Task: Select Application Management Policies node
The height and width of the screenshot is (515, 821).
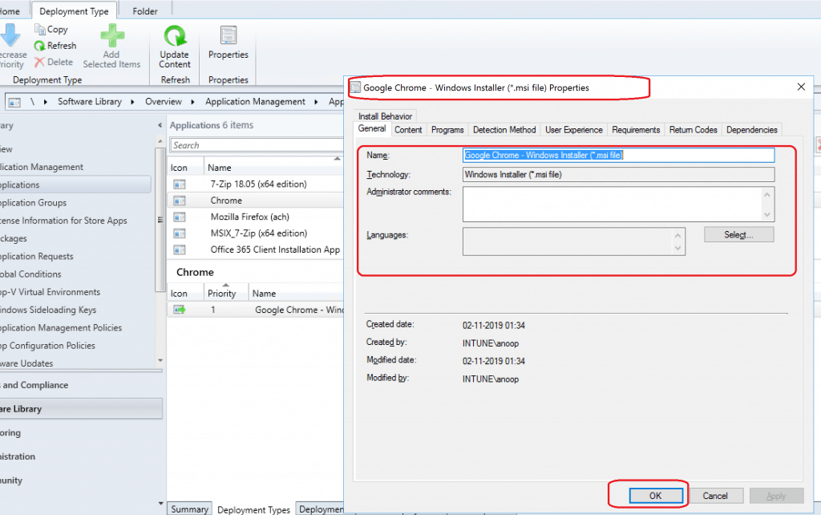Action: (61, 327)
